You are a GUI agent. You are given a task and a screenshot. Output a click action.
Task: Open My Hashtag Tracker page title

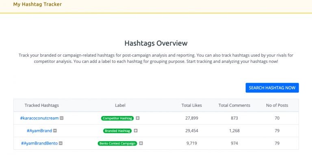click(x=37, y=4)
